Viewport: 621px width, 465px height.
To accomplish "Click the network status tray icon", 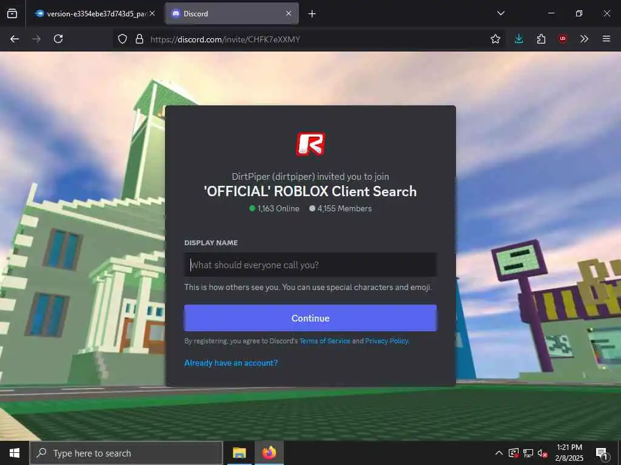I will (x=528, y=453).
